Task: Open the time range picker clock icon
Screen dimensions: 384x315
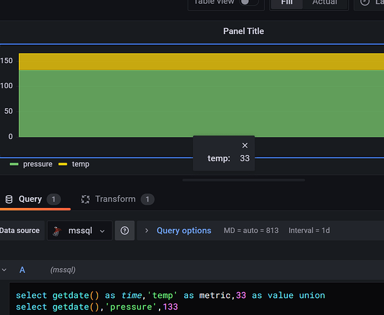Action: [x=365, y=3]
